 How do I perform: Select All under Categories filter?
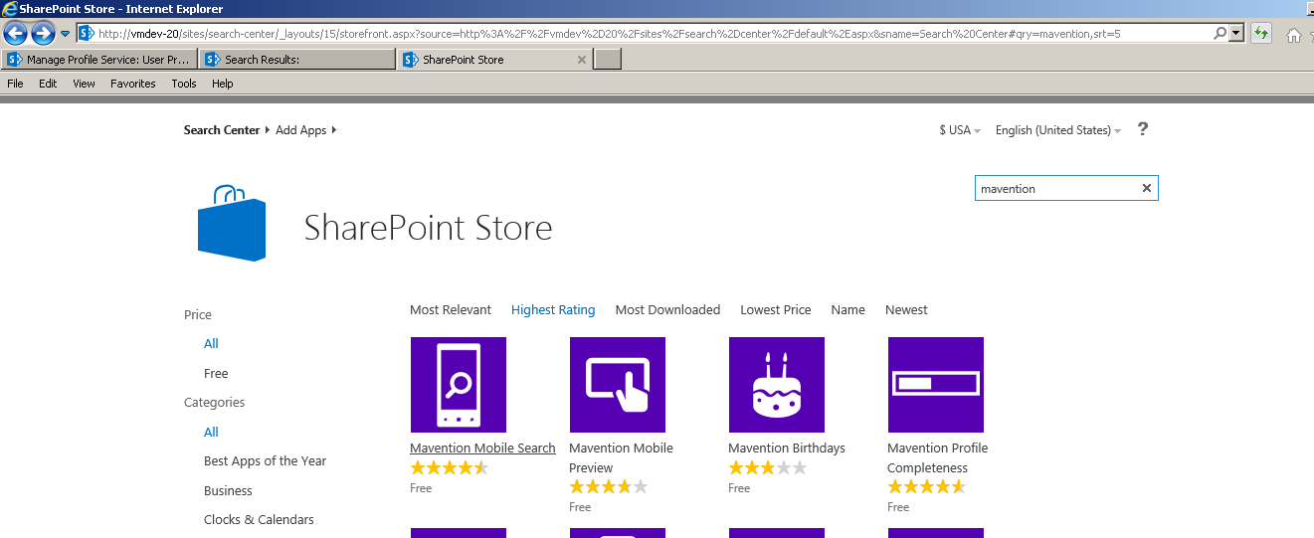[211, 433]
